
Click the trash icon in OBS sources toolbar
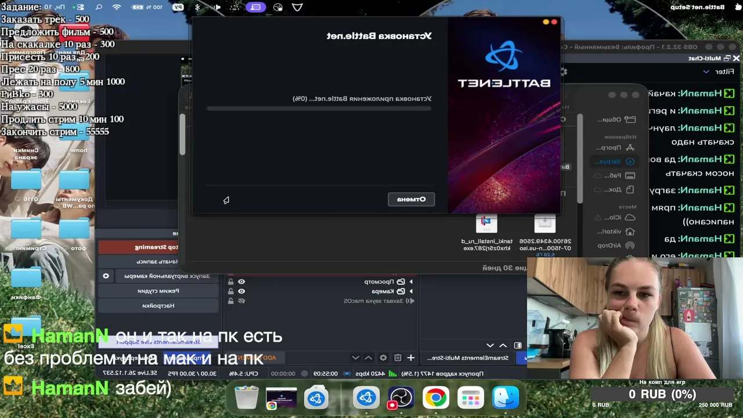pos(398,358)
